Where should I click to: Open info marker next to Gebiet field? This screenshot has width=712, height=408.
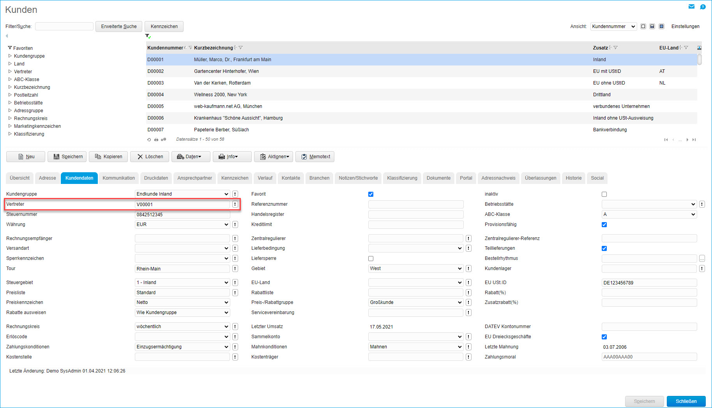[468, 268]
